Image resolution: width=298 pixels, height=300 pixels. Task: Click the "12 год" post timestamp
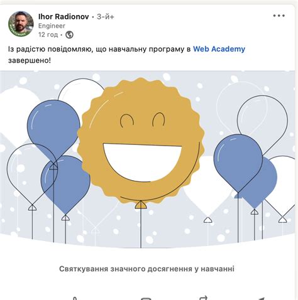point(48,35)
